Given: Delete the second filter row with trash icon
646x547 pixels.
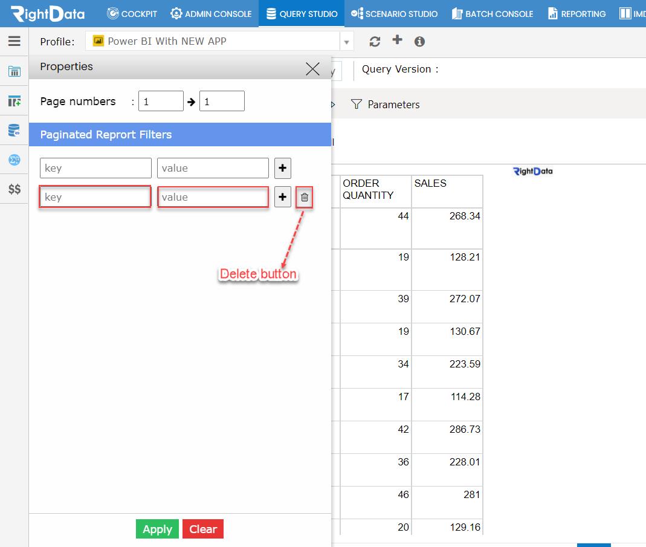Looking at the screenshot, I should click(x=305, y=198).
